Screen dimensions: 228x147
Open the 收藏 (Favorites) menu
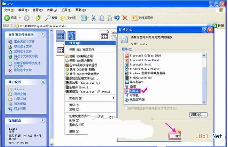[52, 10]
